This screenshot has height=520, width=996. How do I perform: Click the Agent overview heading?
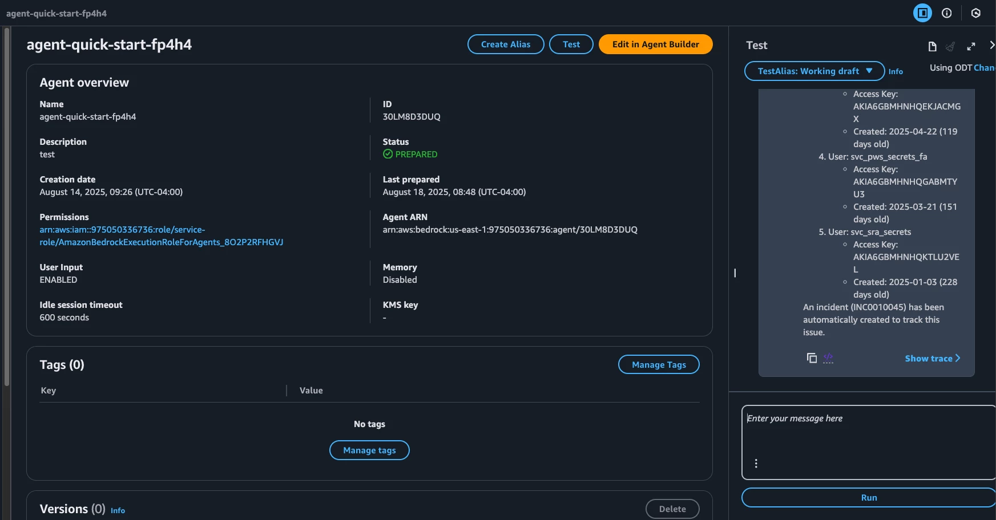point(84,83)
